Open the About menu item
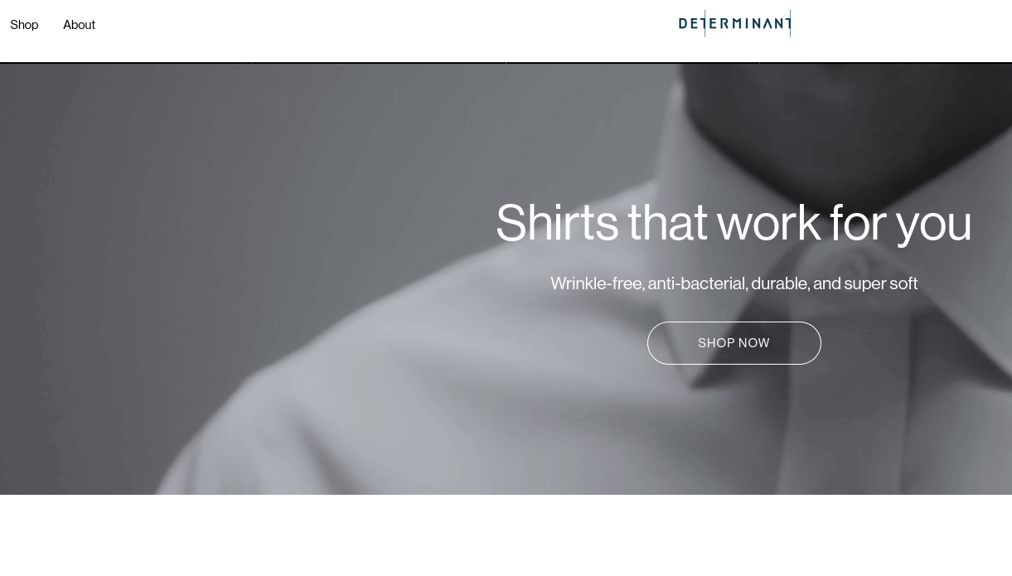Screen dimensions: 1012x576 [79, 25]
